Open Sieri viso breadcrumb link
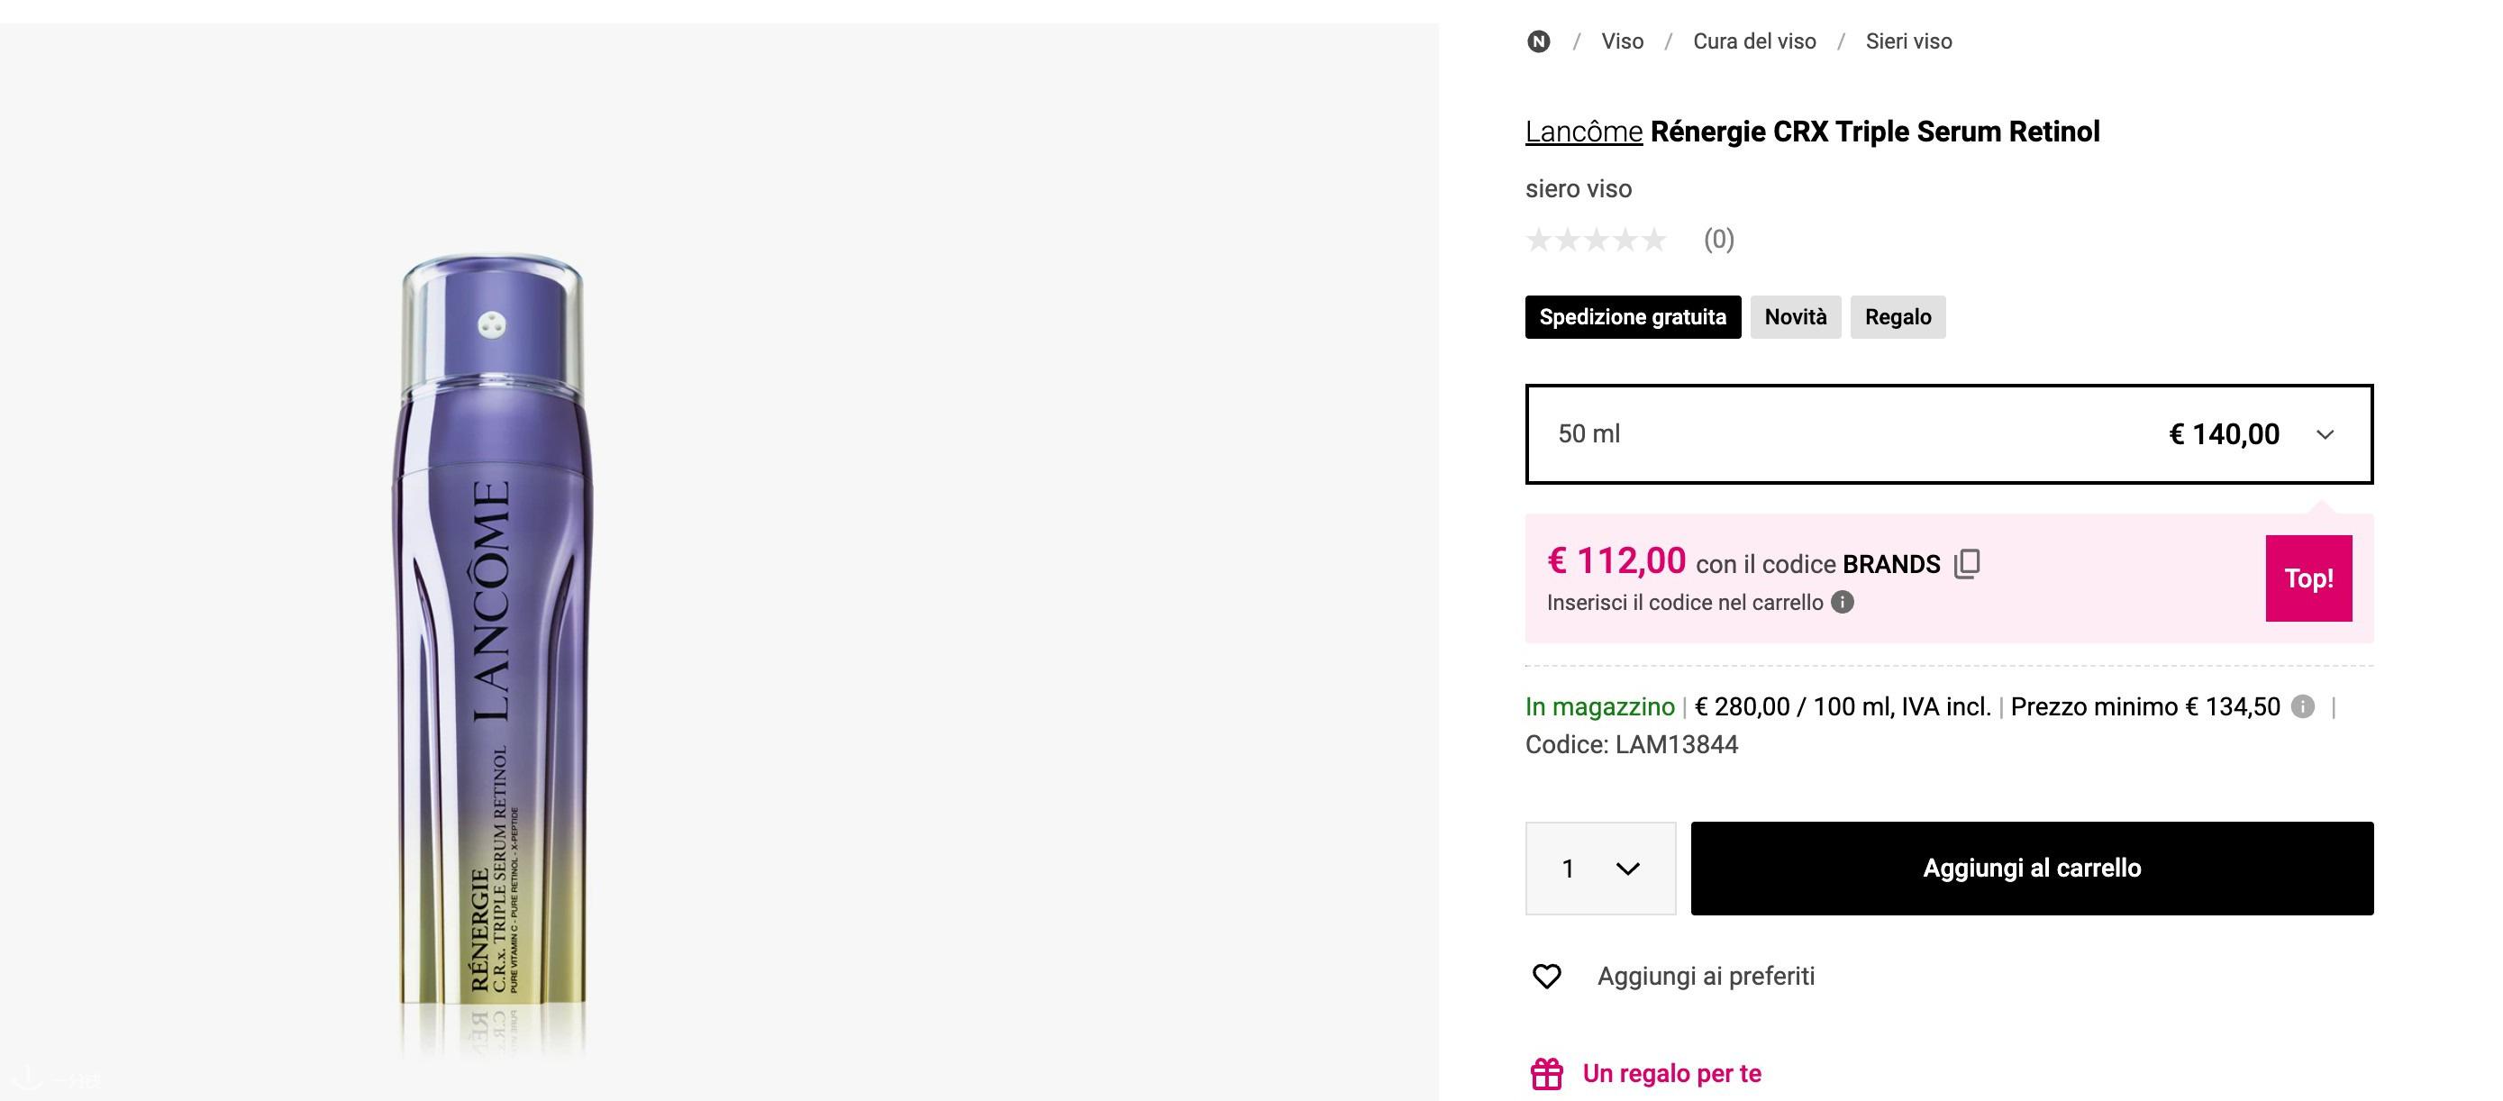Viewport: 2503px width, 1101px height. click(1908, 41)
